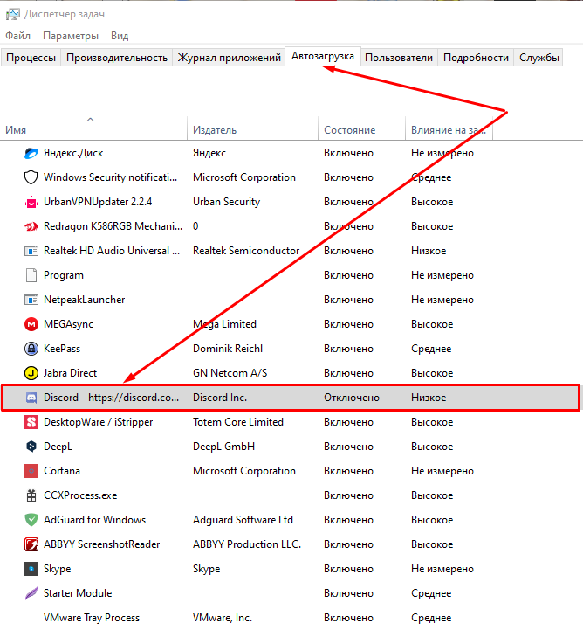The height and width of the screenshot is (637, 583).
Task: Click Отключено status in Discord row
Action: pos(352,398)
